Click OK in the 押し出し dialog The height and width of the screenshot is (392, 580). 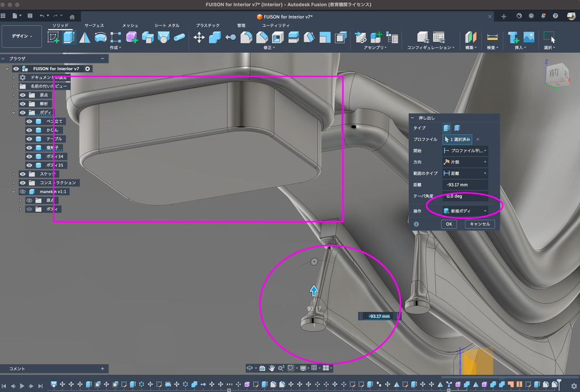449,224
